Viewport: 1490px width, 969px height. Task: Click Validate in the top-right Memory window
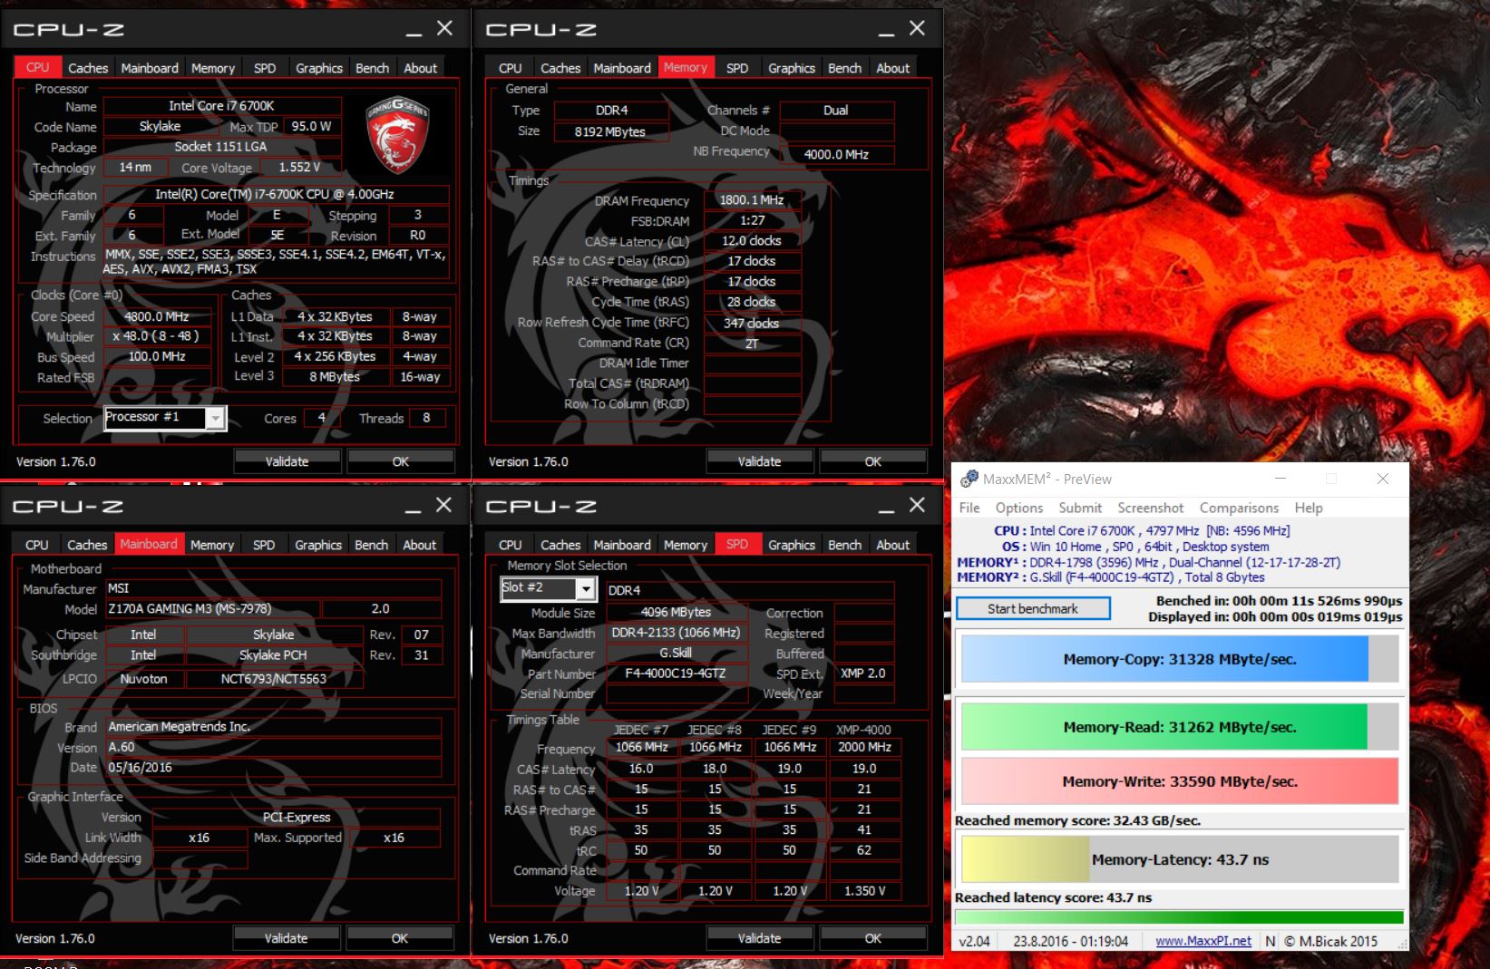pos(759,461)
